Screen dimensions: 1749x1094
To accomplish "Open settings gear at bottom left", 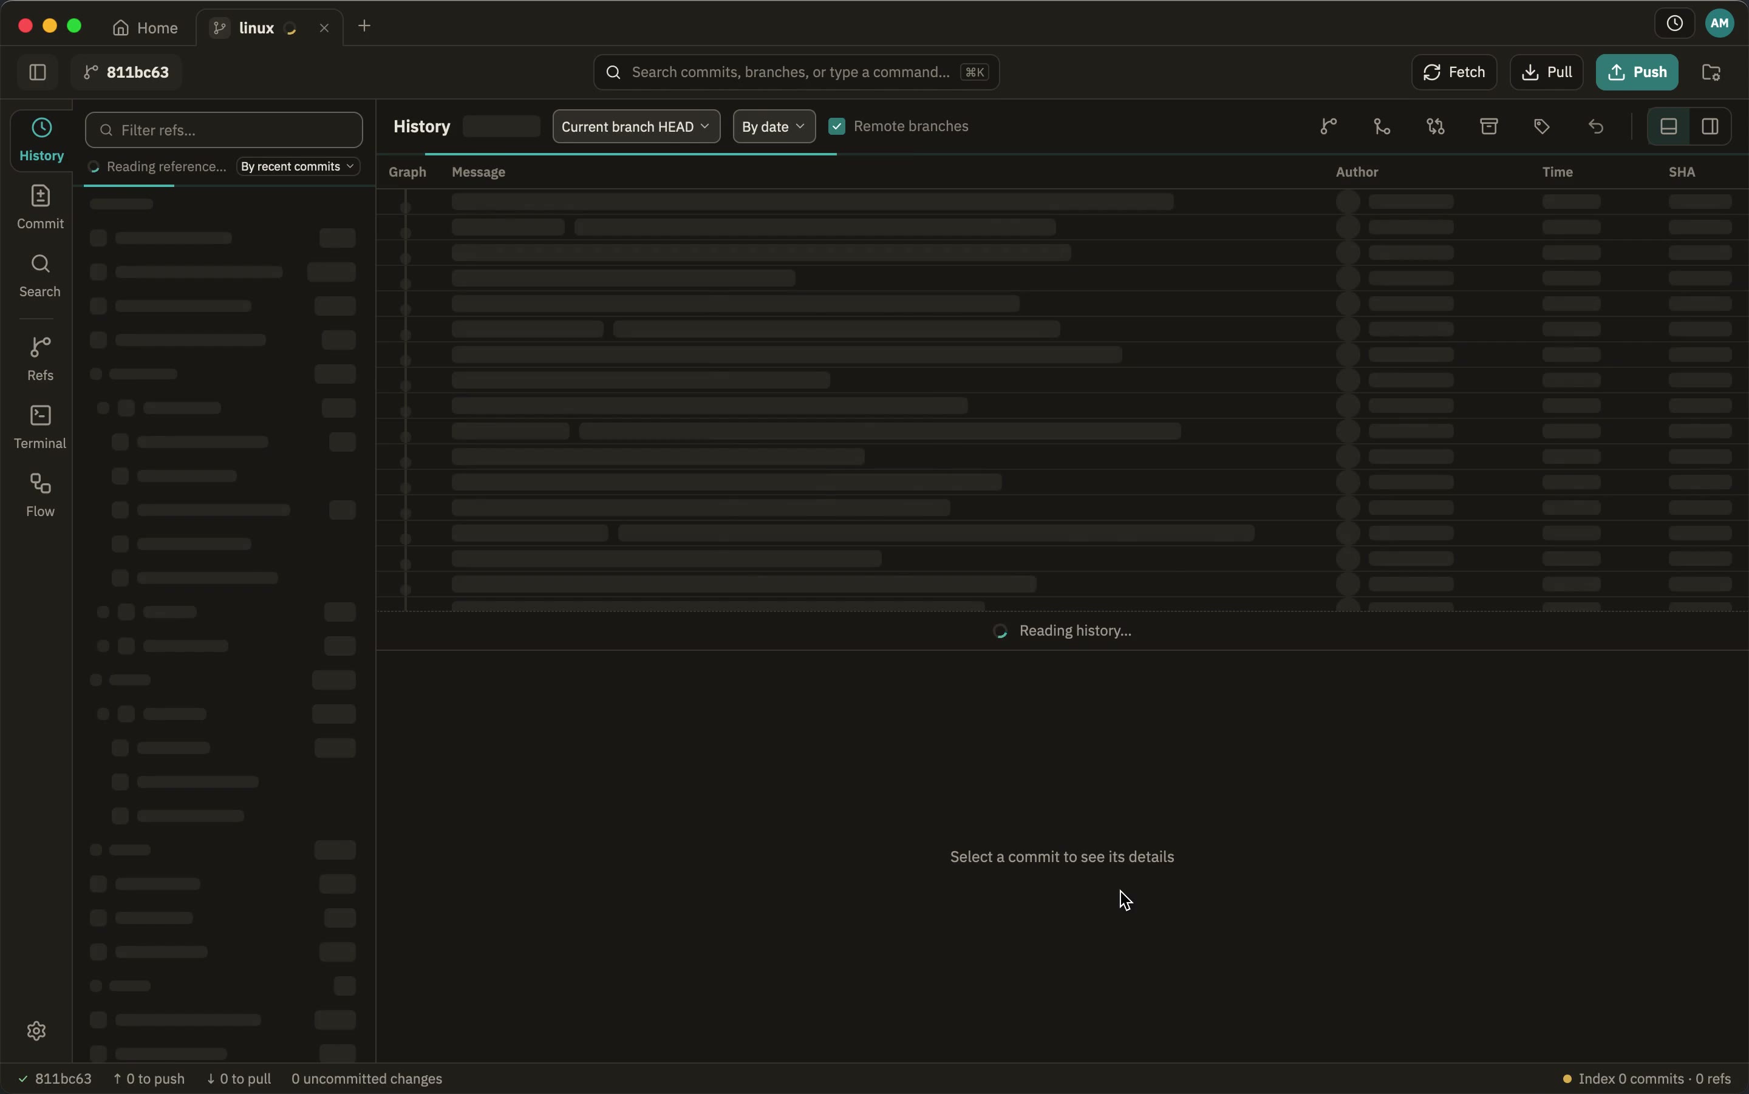I will pyautogui.click(x=36, y=1030).
